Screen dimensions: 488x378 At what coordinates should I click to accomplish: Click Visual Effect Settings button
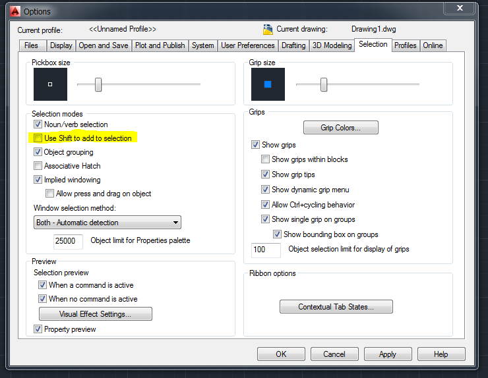[x=96, y=314]
